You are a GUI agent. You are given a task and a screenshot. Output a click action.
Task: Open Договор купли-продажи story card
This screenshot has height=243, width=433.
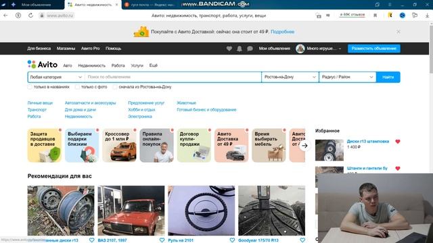194,146
